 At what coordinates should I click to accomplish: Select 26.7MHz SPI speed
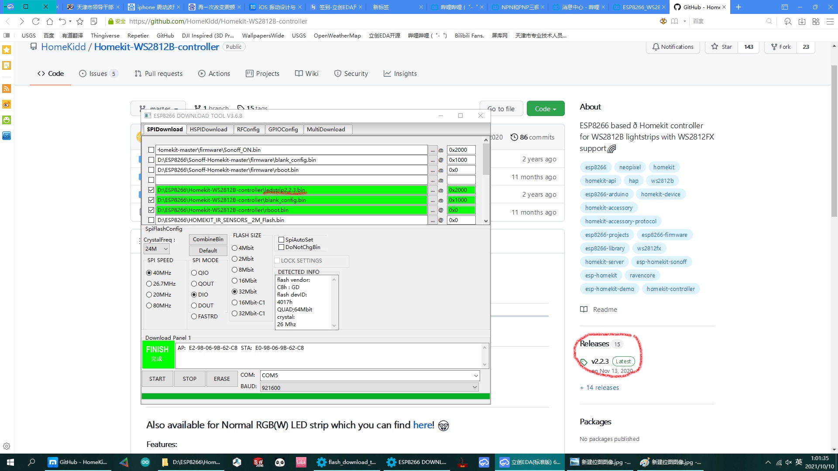pyautogui.click(x=161, y=284)
